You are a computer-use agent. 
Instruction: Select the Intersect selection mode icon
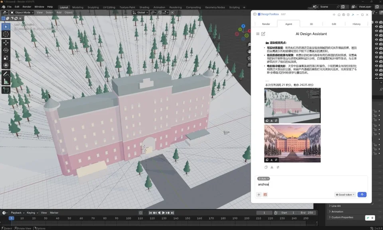click(20, 18)
